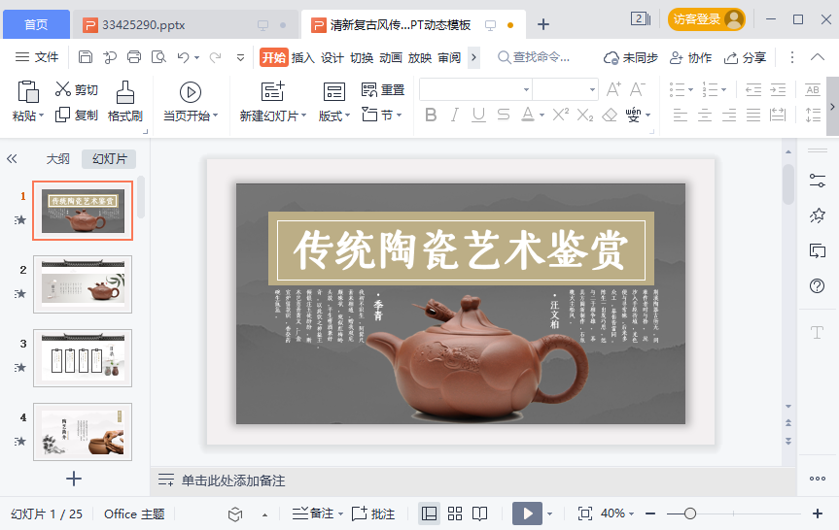Increase indent level icon
This screenshot has width=839, height=530.
[x=778, y=89]
